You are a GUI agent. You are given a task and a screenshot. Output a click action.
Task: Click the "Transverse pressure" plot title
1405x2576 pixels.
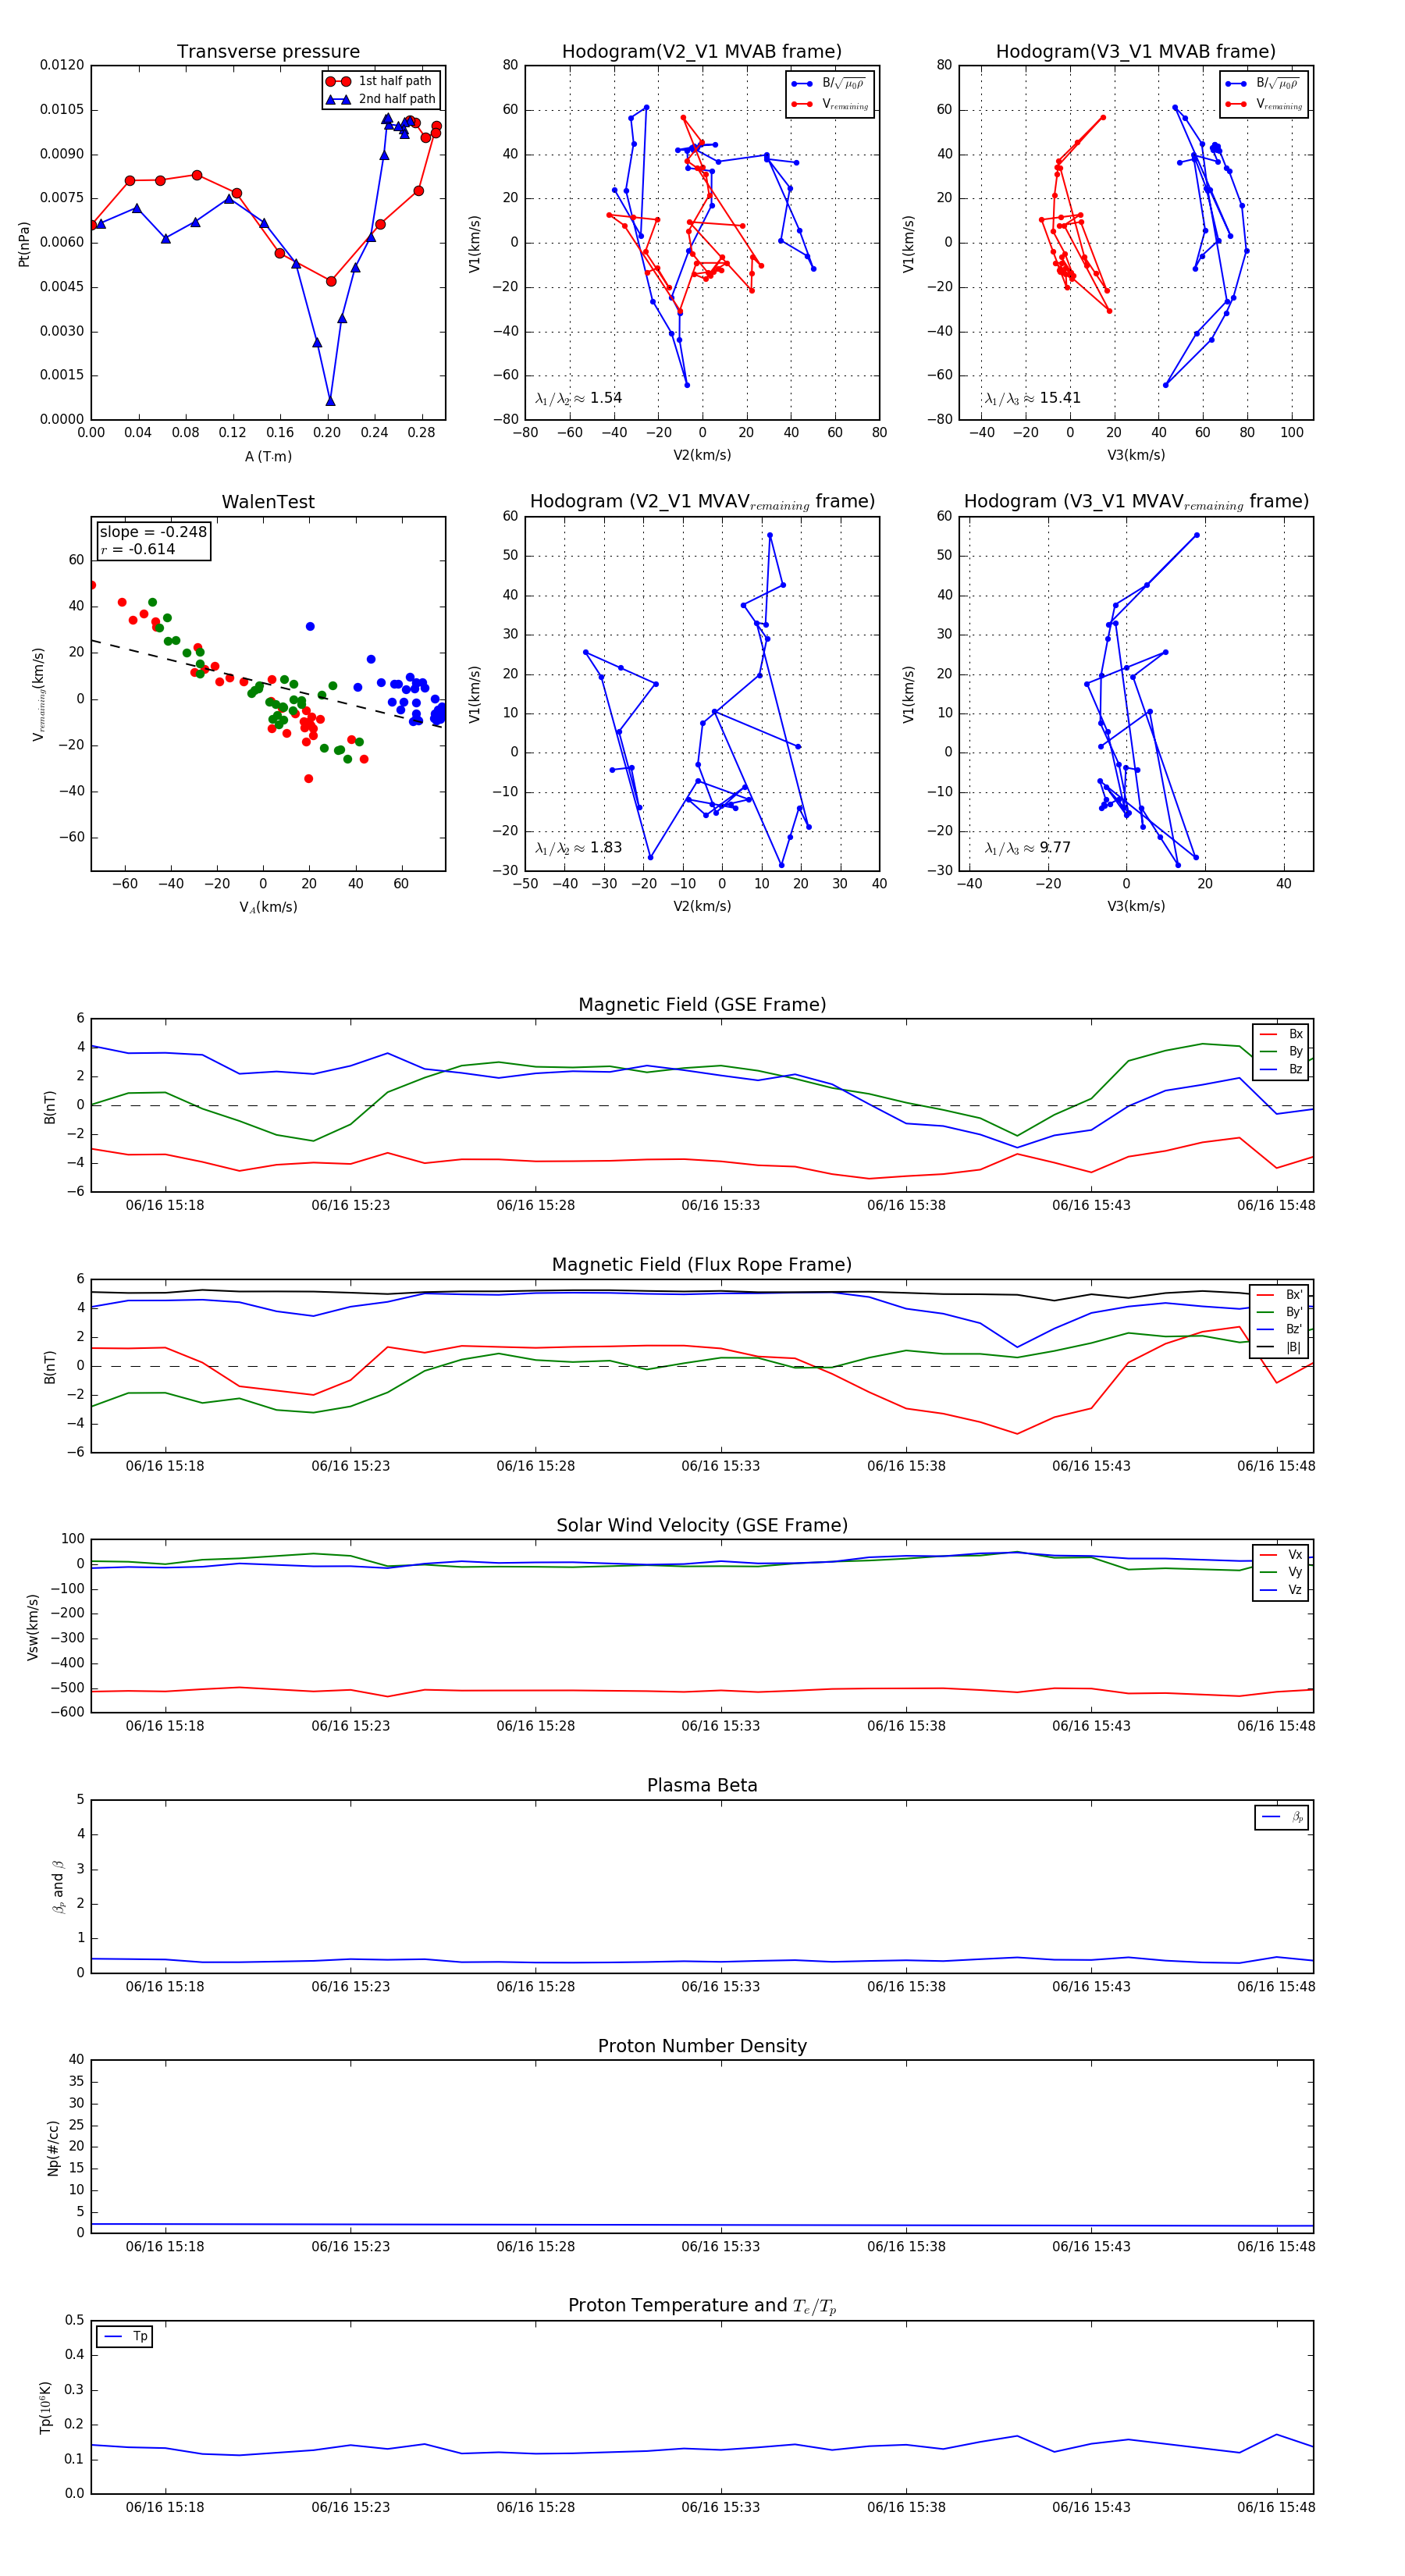[268, 52]
